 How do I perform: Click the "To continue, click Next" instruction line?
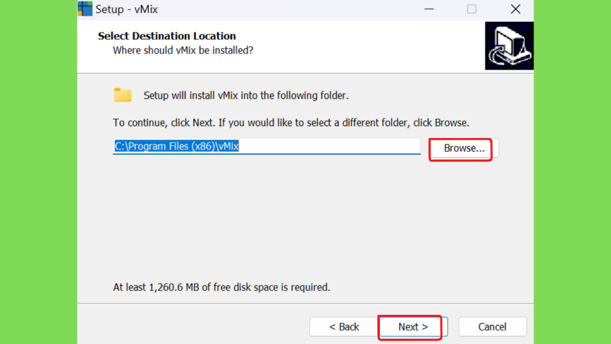[291, 123]
